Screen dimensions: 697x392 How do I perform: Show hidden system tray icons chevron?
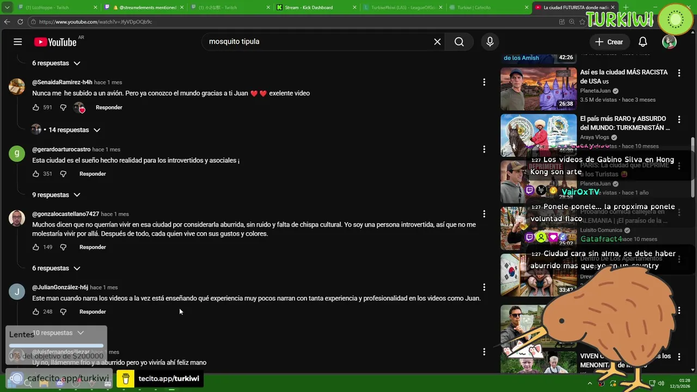tap(590, 383)
